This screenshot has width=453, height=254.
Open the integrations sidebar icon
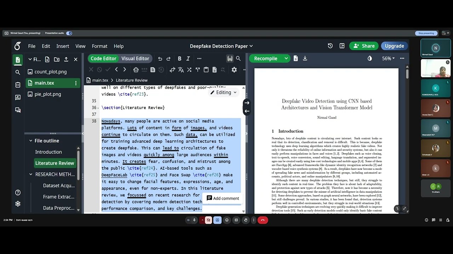(x=18, y=85)
